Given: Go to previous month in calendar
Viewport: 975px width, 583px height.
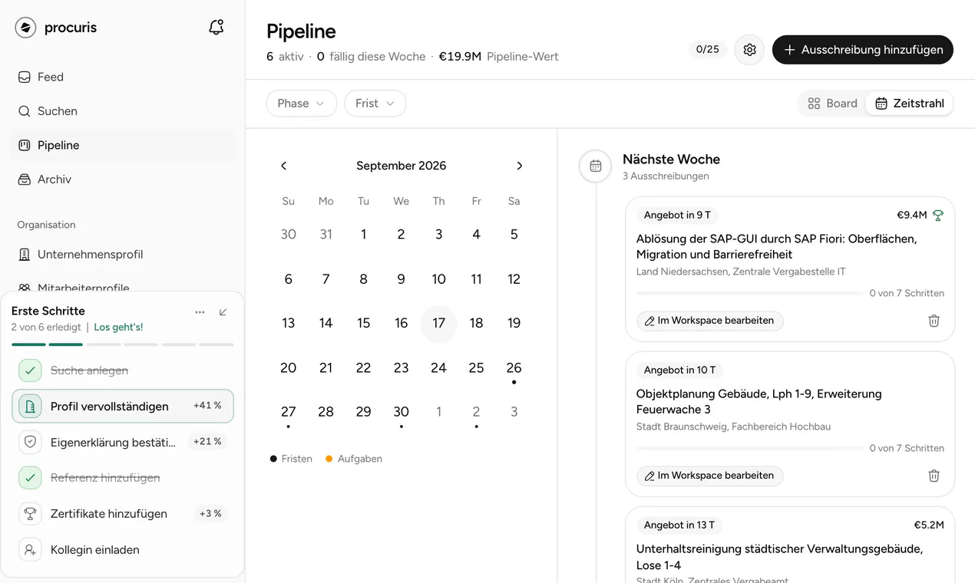Looking at the screenshot, I should click(x=284, y=166).
